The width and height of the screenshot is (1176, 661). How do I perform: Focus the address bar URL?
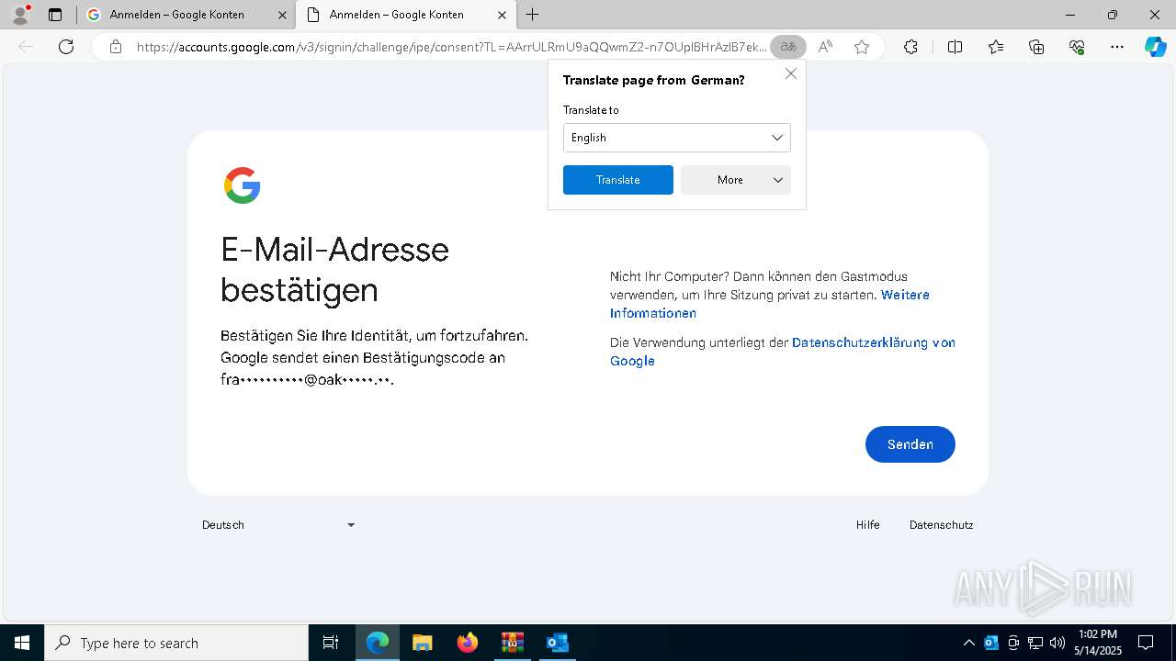coord(450,47)
